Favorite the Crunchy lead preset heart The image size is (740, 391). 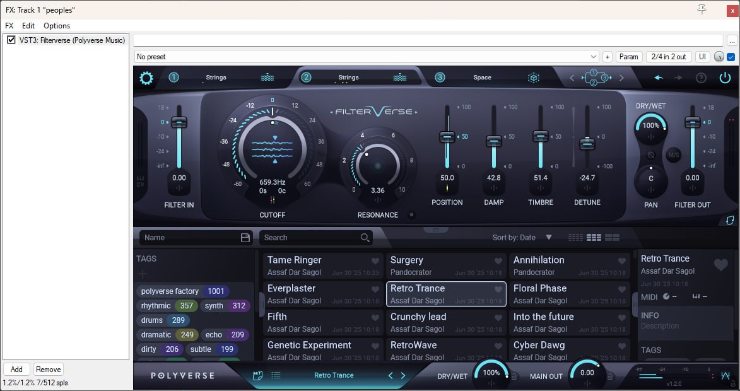click(x=498, y=318)
